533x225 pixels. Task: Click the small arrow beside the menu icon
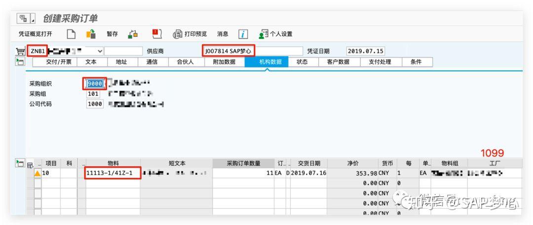pos(33,18)
